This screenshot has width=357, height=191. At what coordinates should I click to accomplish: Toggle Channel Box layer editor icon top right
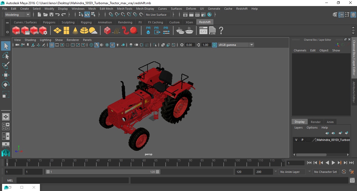coord(353,15)
